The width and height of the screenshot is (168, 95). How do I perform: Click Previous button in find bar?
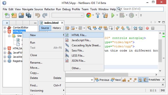coord(102,80)
